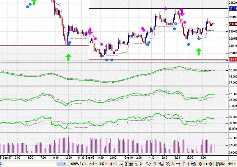Click the brown 230.48 current price label
Screen dimensions: 237x167
pos(233,24)
